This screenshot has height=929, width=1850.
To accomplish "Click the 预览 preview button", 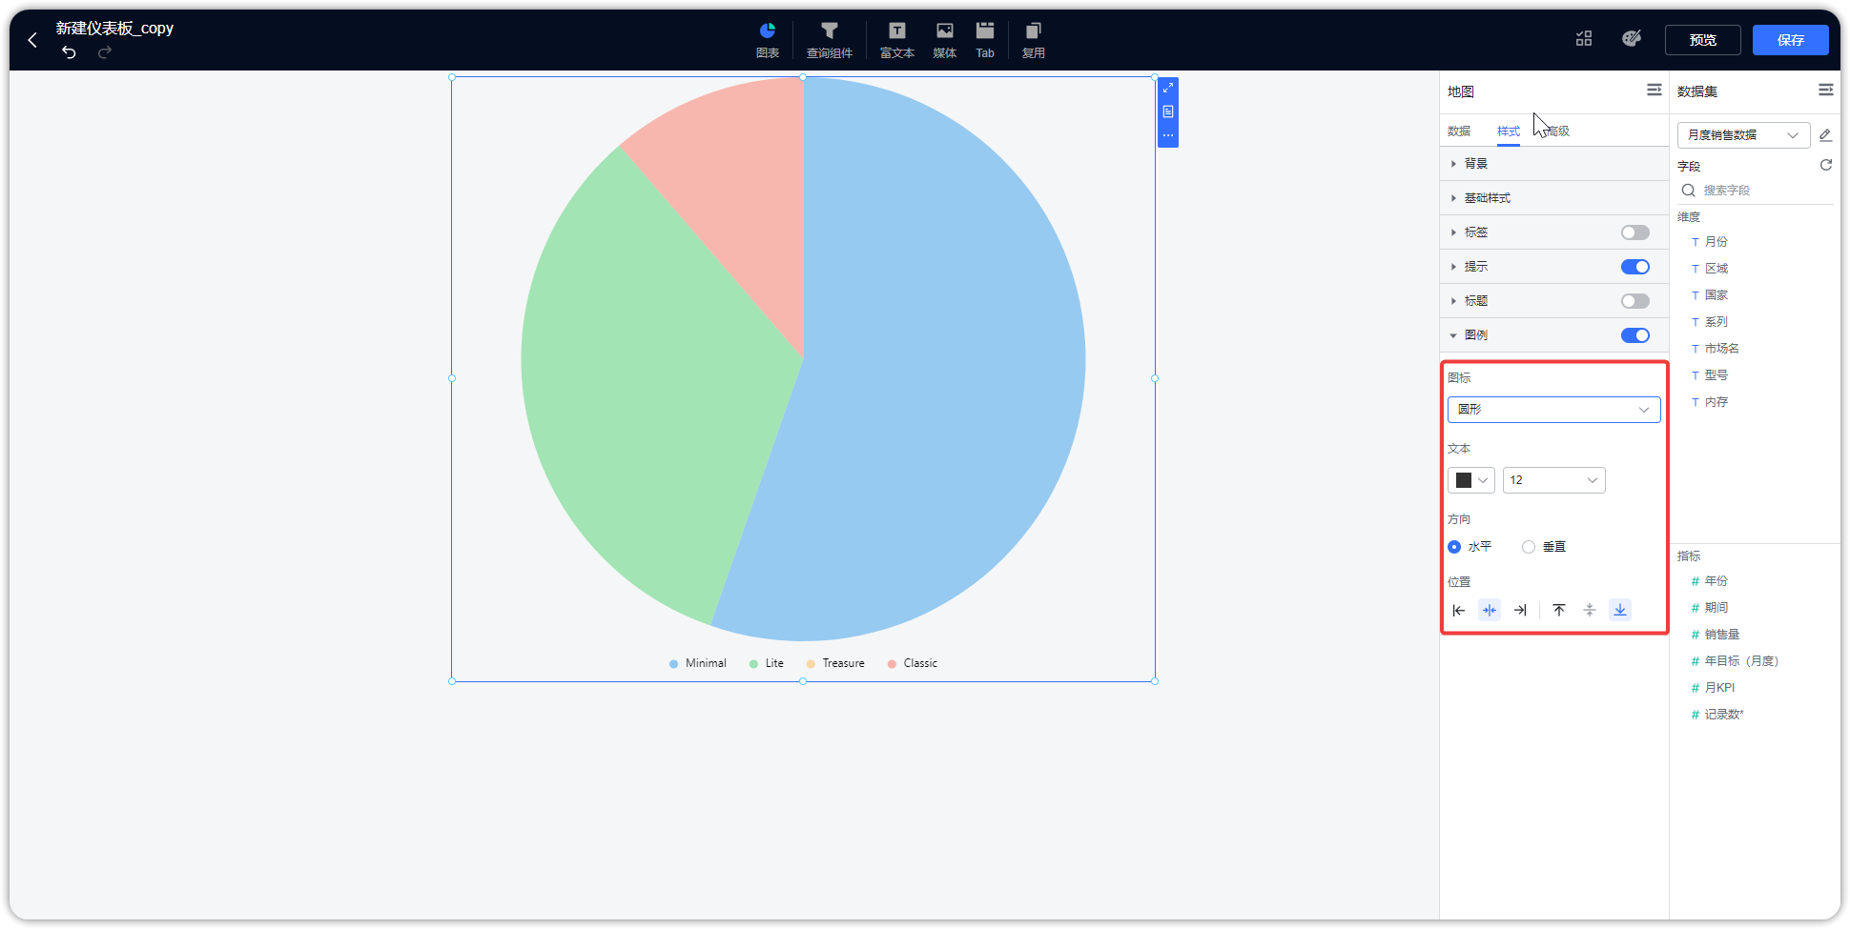I will (1703, 40).
